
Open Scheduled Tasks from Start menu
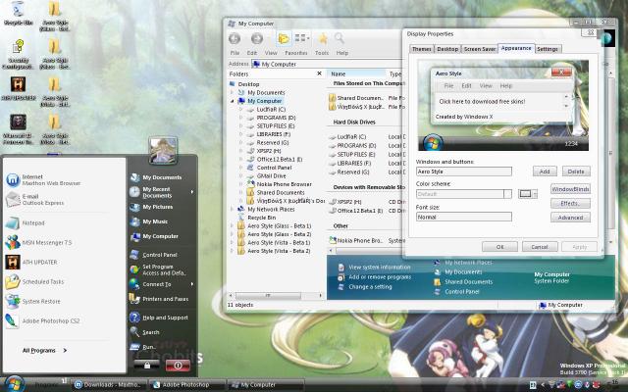pyautogui.click(x=34, y=281)
